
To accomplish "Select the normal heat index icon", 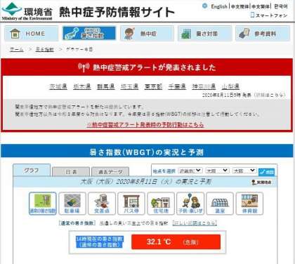I will pos(43,204).
